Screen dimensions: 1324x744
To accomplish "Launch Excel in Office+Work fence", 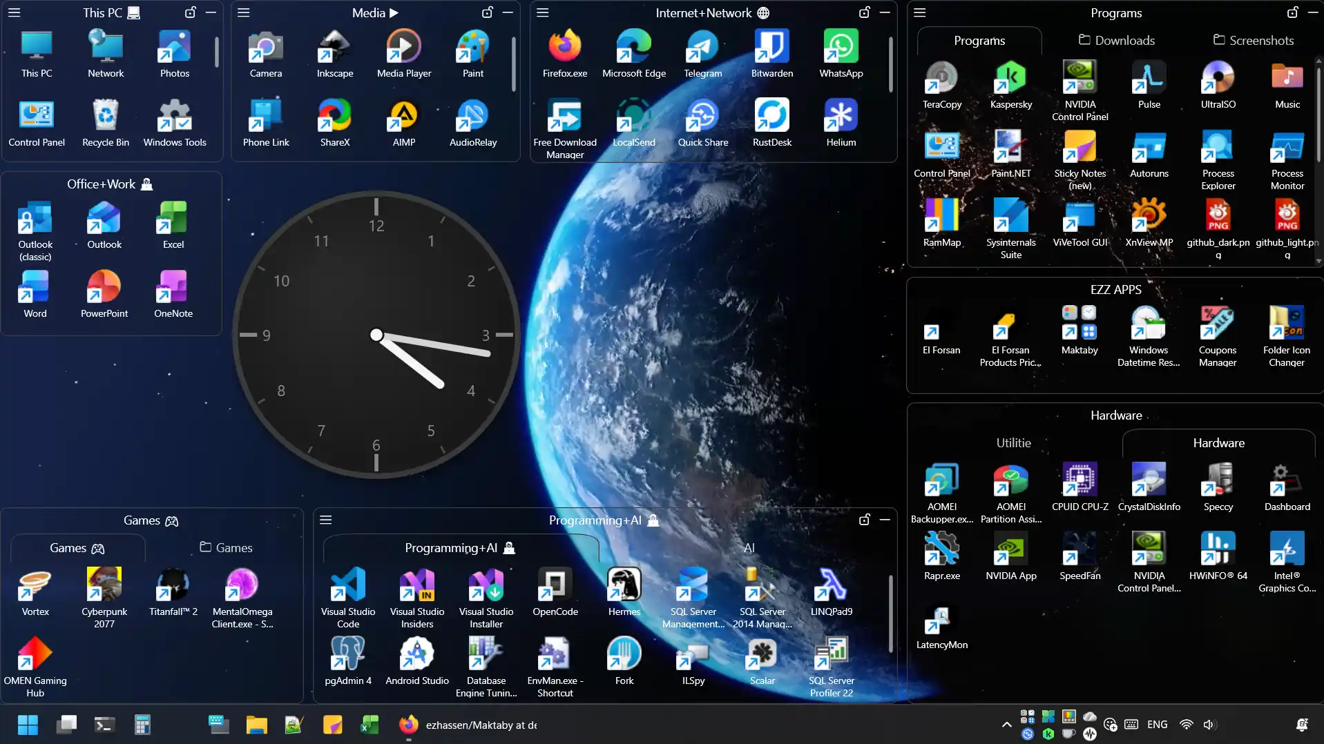I will point(173,225).
